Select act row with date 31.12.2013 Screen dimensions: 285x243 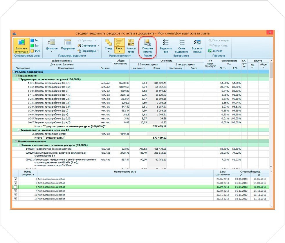141,199
